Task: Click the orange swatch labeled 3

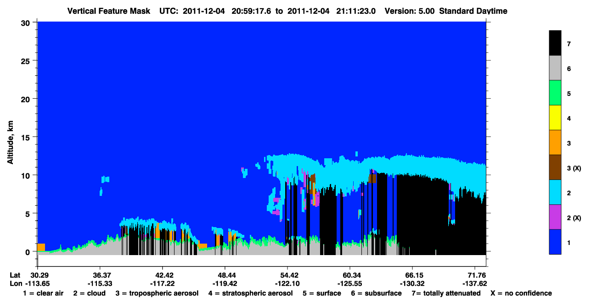Action: click(x=555, y=143)
